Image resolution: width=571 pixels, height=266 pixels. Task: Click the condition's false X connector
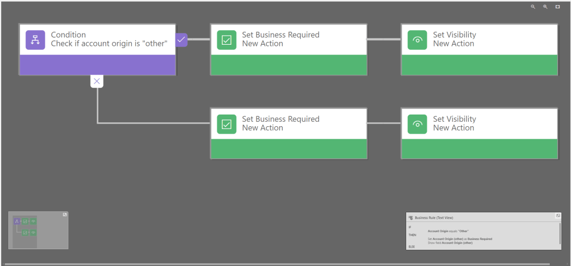coord(97,82)
